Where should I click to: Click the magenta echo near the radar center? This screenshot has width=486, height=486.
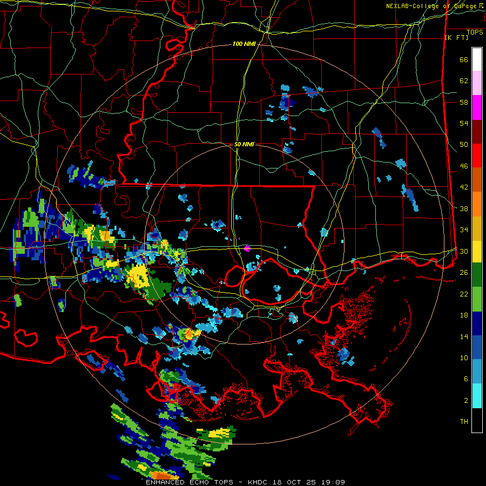pyautogui.click(x=247, y=248)
